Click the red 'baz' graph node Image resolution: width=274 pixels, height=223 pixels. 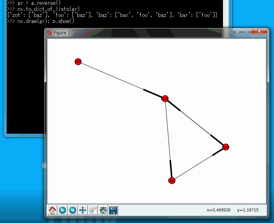pos(165,99)
